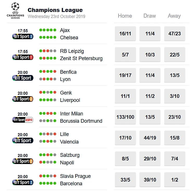The width and height of the screenshot is (190, 195).
Task: Click the Champions League heading
Action: point(55,10)
